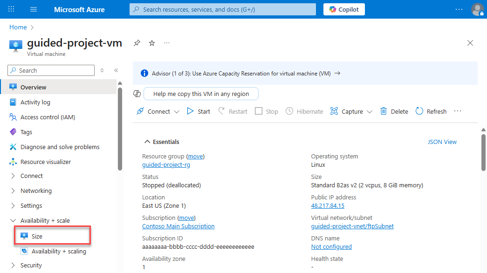Viewport: 487px width, 273px height.
Task: Close the virtual machine blade
Action: [470, 43]
